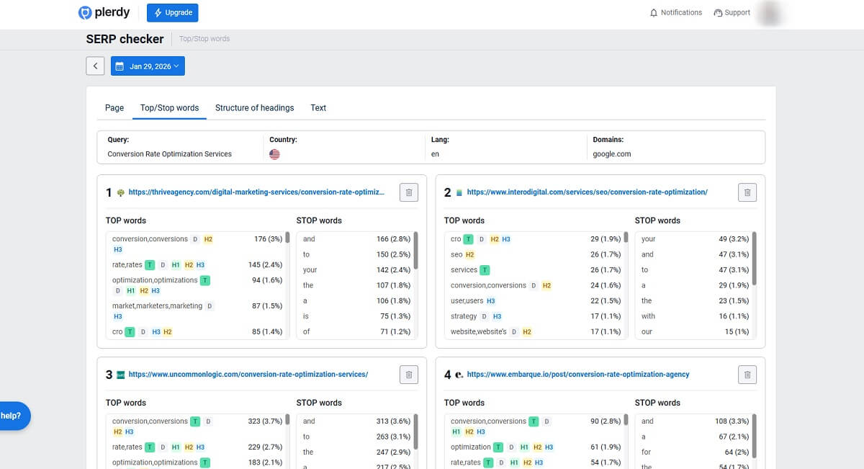The height and width of the screenshot is (469, 864).
Task: Select the 'google.com' domain value
Action: coord(611,154)
